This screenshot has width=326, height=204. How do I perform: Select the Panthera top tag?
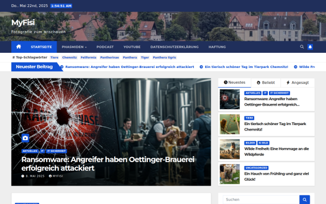point(130,58)
